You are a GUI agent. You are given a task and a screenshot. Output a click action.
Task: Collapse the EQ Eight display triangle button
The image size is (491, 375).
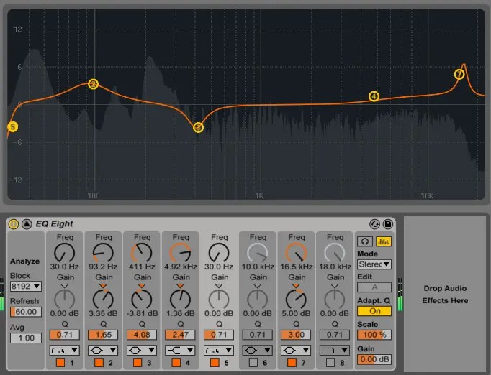coord(27,224)
